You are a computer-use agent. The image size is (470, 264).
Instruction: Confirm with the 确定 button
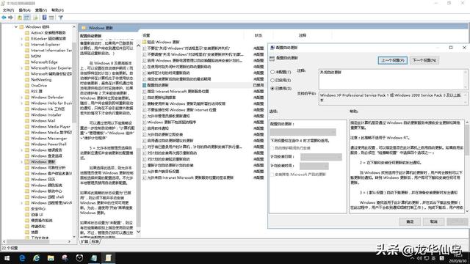[x=410, y=221]
